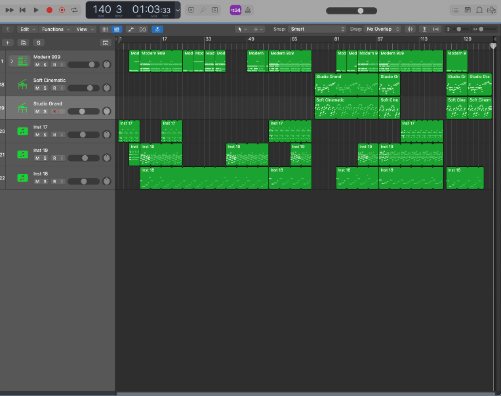The width and height of the screenshot is (501, 396).
Task: Open the Command-click tool menu
Action: [x=258, y=29]
